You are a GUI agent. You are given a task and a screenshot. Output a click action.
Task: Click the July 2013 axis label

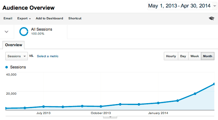point(44,113)
